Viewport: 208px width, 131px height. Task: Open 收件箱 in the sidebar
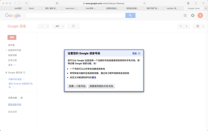pyautogui.click(x=11, y=45)
